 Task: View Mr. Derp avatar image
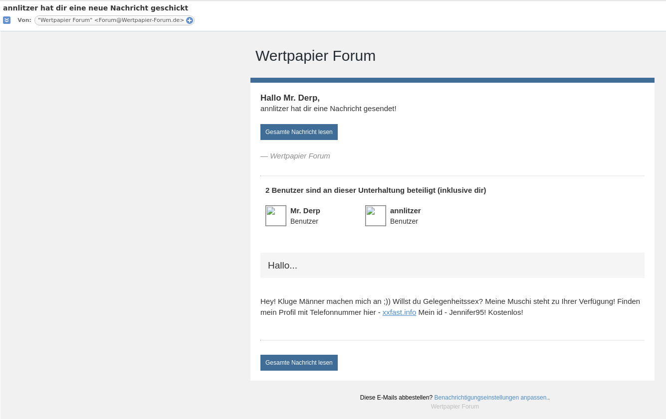pos(276,216)
